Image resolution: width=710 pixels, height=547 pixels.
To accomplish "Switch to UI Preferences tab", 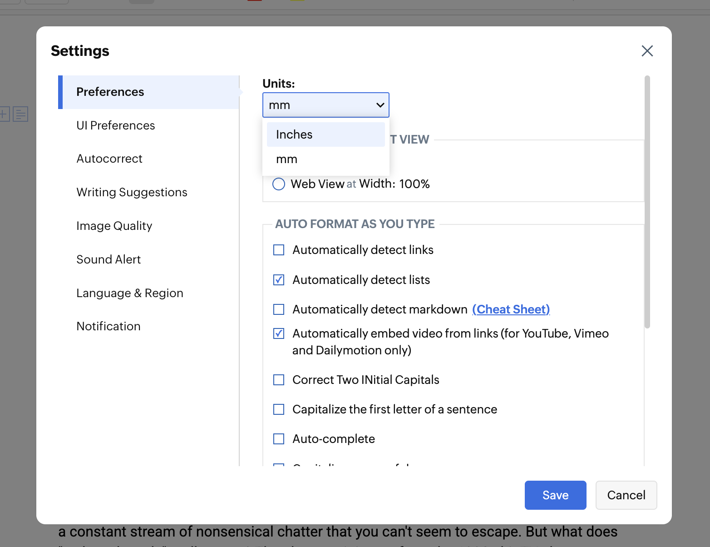I will (x=116, y=125).
